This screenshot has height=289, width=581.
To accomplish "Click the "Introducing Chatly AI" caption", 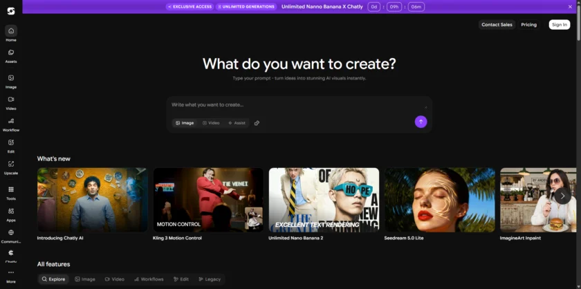I will point(60,239).
